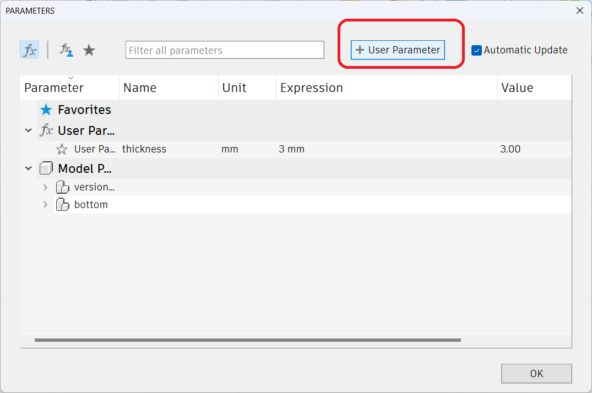Viewport: 592px width, 393px height.
Task: Collapse the User Parameters group
Action: pyautogui.click(x=29, y=131)
